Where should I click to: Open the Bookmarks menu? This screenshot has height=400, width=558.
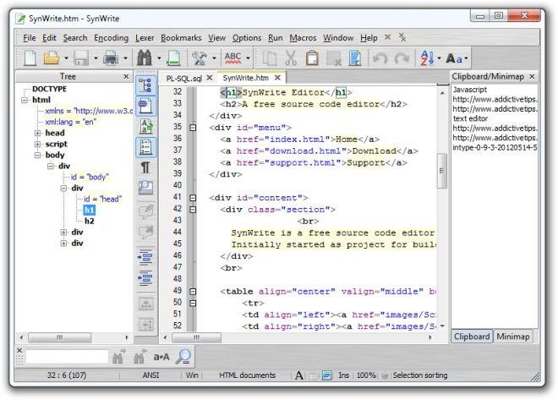[x=181, y=38]
